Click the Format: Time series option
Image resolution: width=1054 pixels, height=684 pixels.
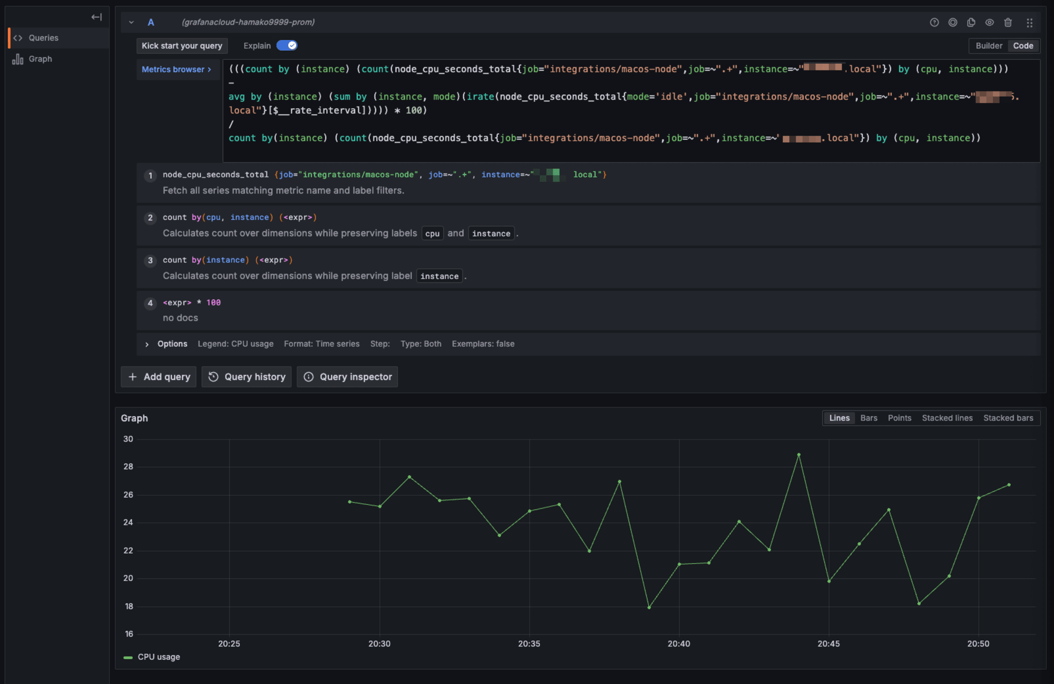pos(321,344)
